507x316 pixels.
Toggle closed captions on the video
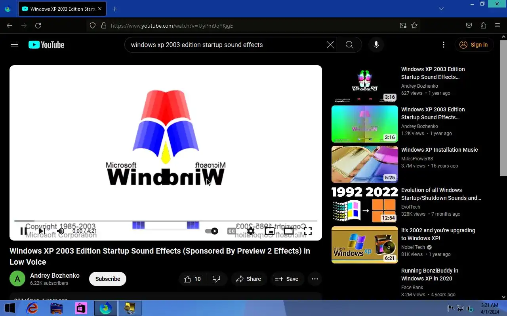pyautogui.click(x=232, y=231)
